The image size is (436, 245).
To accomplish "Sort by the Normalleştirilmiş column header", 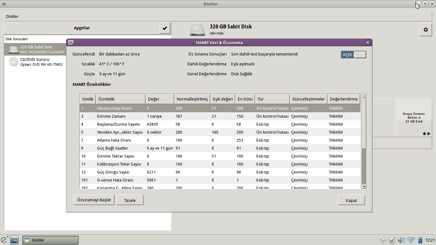I will click(x=192, y=99).
